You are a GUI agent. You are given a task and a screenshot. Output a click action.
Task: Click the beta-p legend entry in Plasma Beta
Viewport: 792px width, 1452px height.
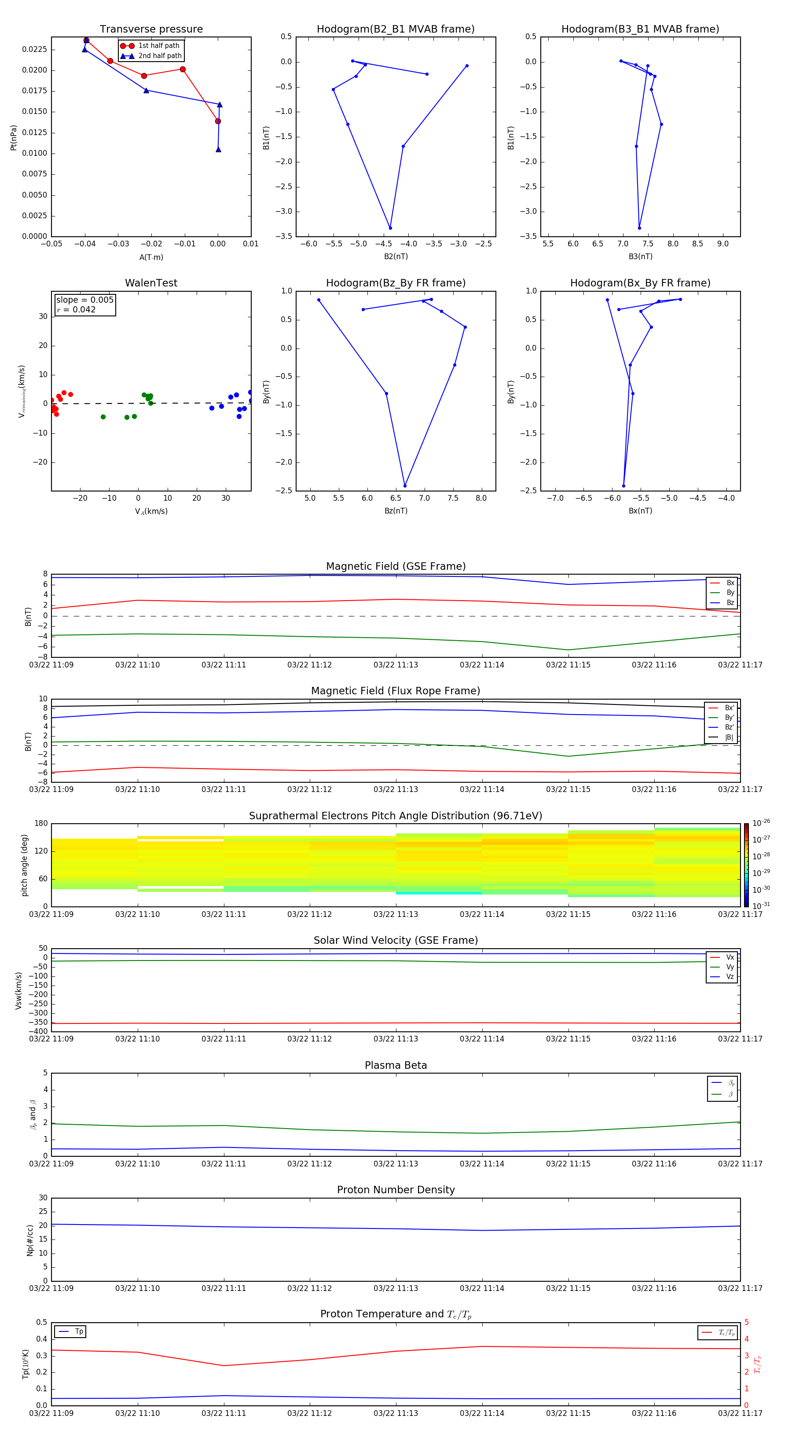coord(722,1082)
